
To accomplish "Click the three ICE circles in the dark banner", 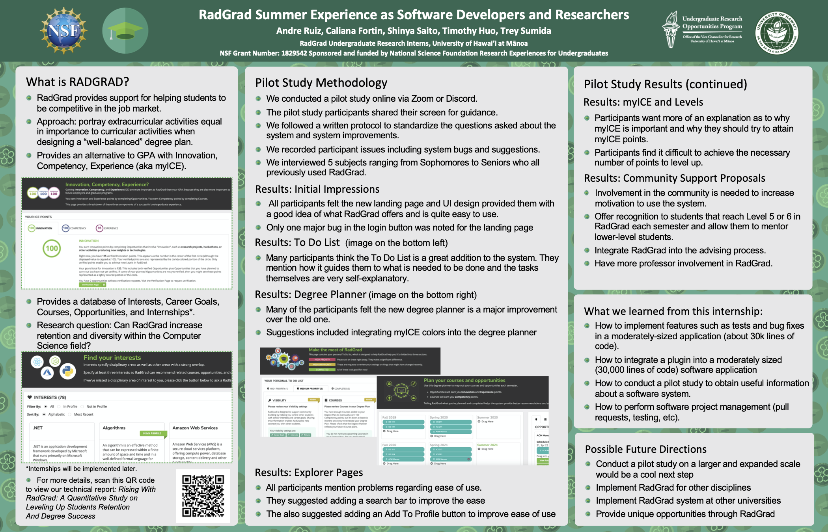I will point(43,193).
